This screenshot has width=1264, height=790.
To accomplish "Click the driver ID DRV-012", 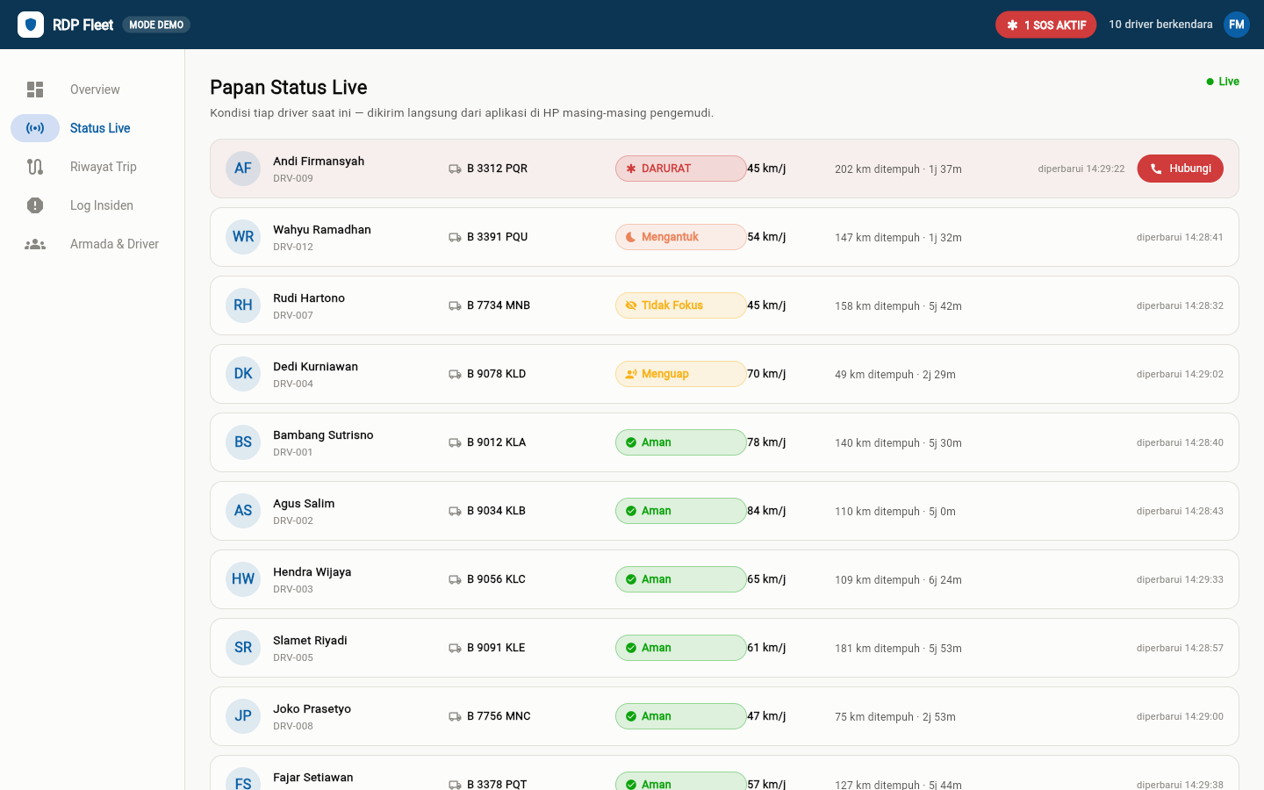I will point(293,247).
